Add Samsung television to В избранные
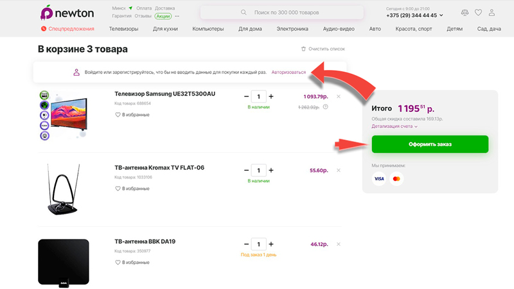 [132, 115]
